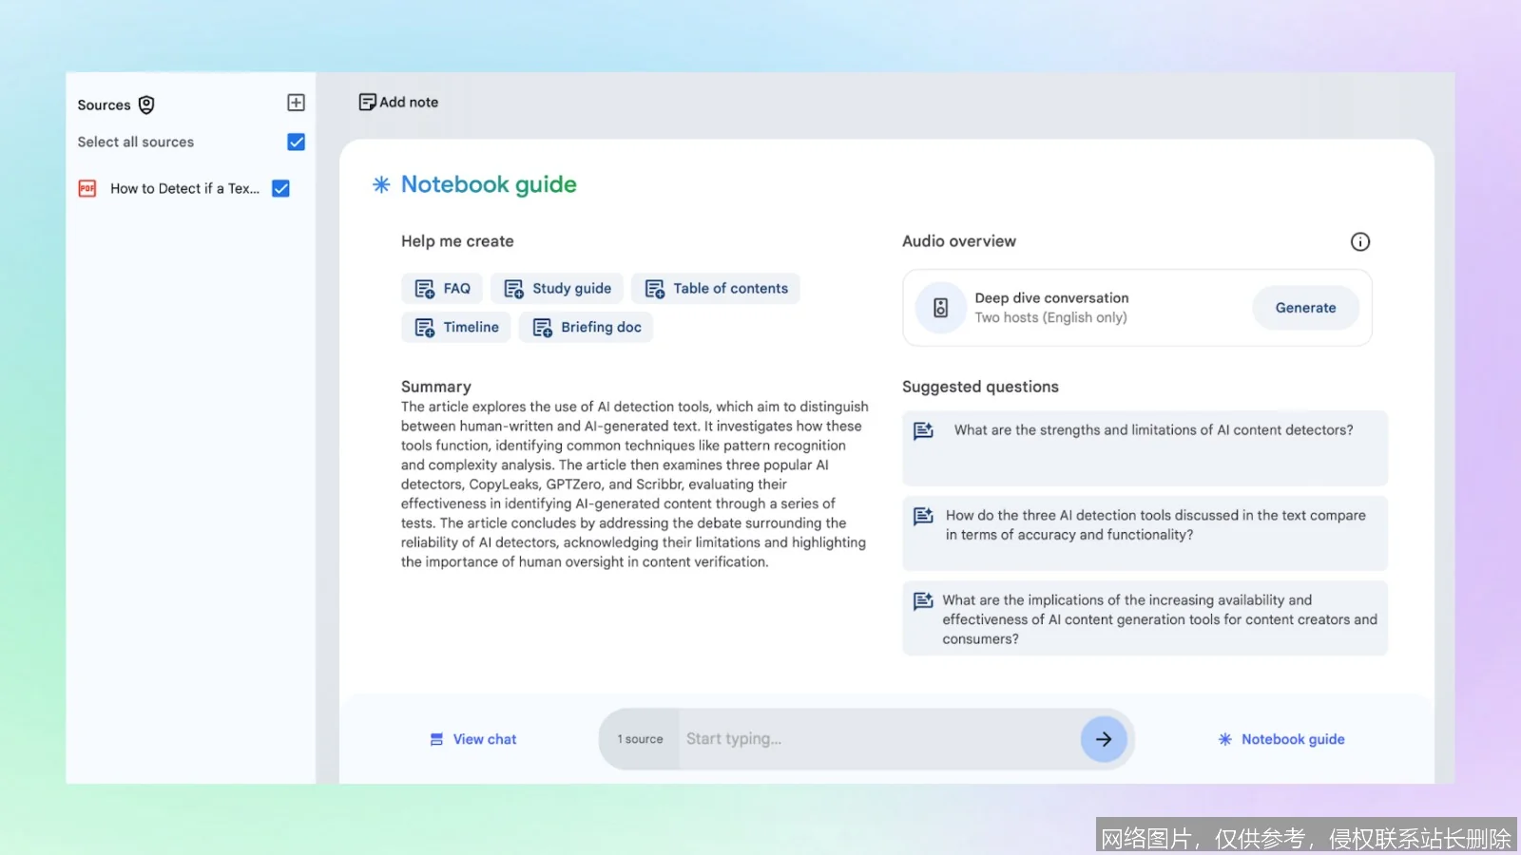The image size is (1521, 855).
Task: Click the speaker icon in Audio overview
Action: (939, 307)
